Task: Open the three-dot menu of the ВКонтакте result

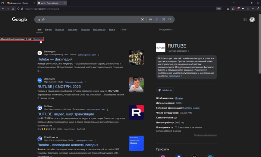Action: pos(86,82)
